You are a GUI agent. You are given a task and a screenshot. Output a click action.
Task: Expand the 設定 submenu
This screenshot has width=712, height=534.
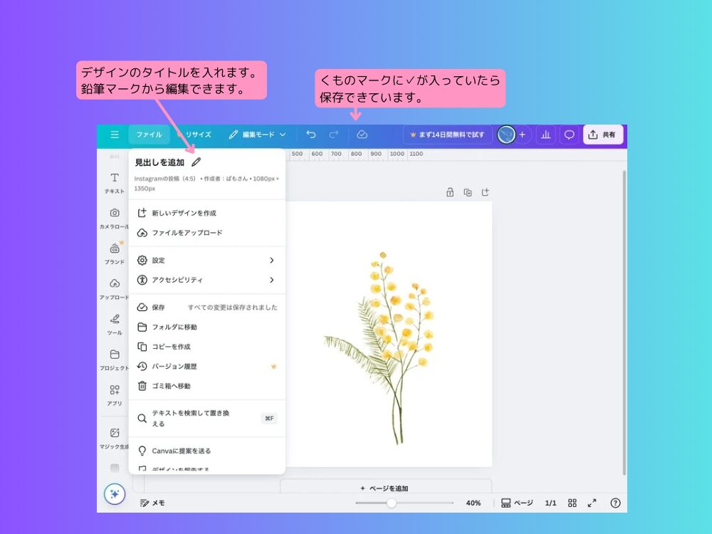click(x=271, y=261)
